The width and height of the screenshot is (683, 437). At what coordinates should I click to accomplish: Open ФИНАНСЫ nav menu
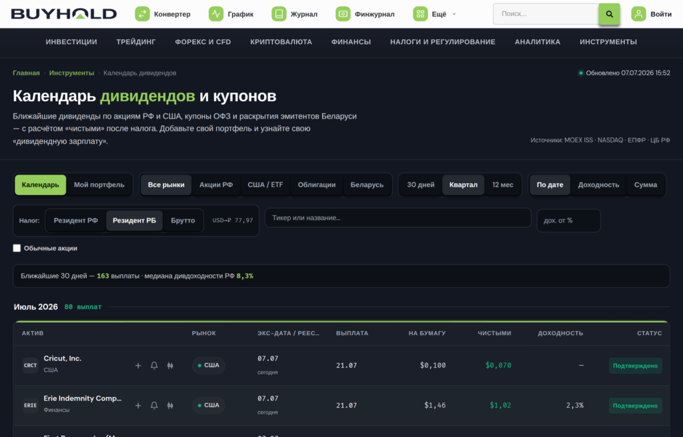coord(351,42)
